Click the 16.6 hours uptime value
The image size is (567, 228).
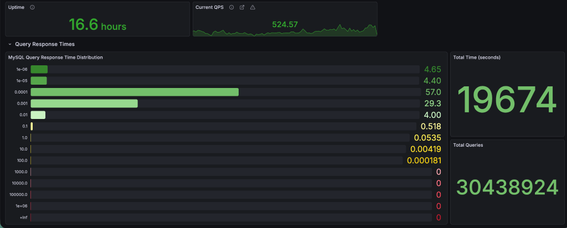(x=97, y=24)
